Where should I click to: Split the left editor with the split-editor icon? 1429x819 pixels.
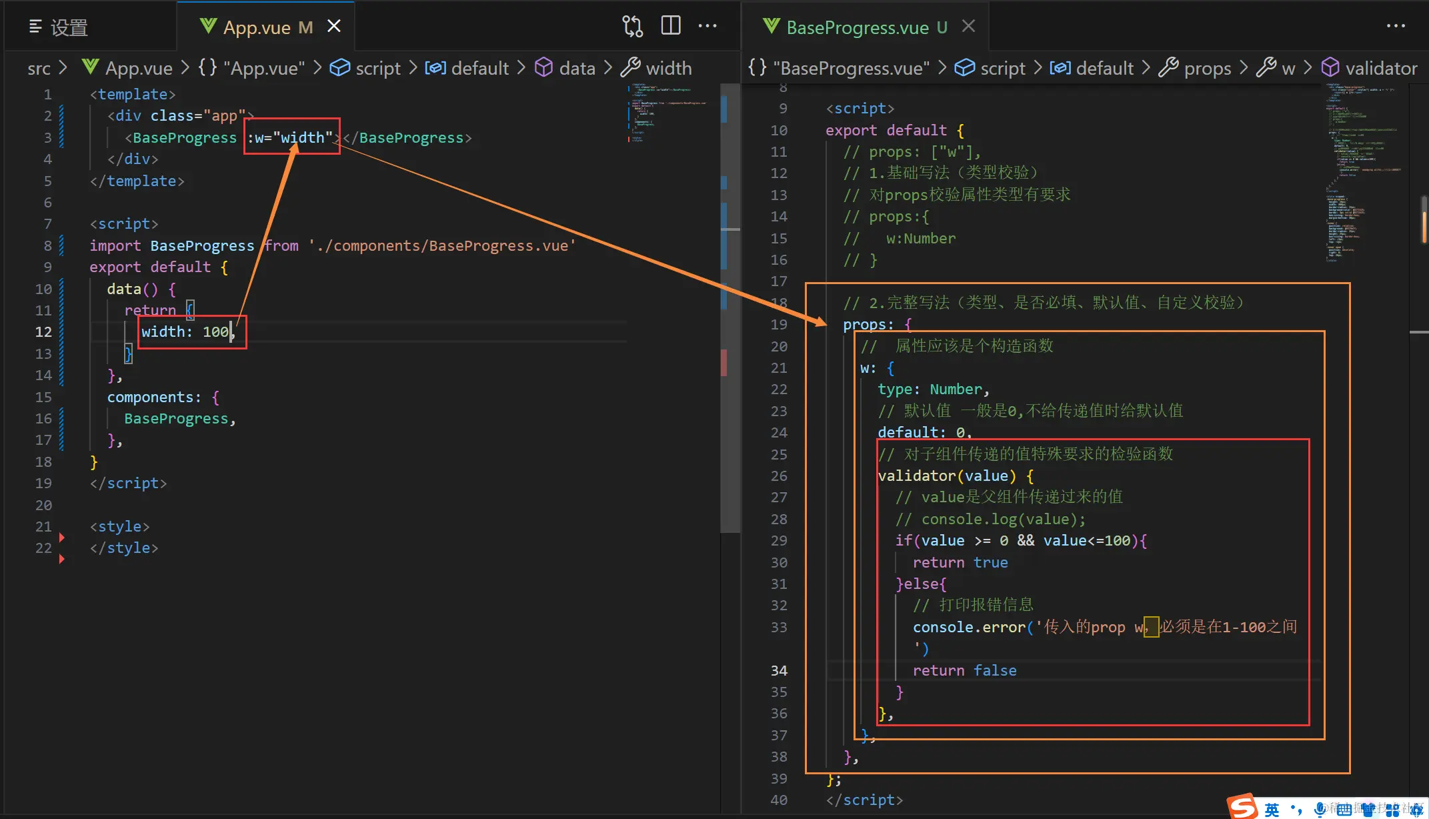tap(670, 26)
